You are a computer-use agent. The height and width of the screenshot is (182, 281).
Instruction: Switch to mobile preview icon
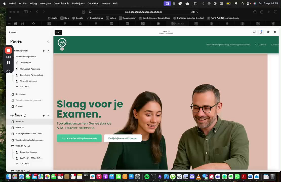coord(261,32)
